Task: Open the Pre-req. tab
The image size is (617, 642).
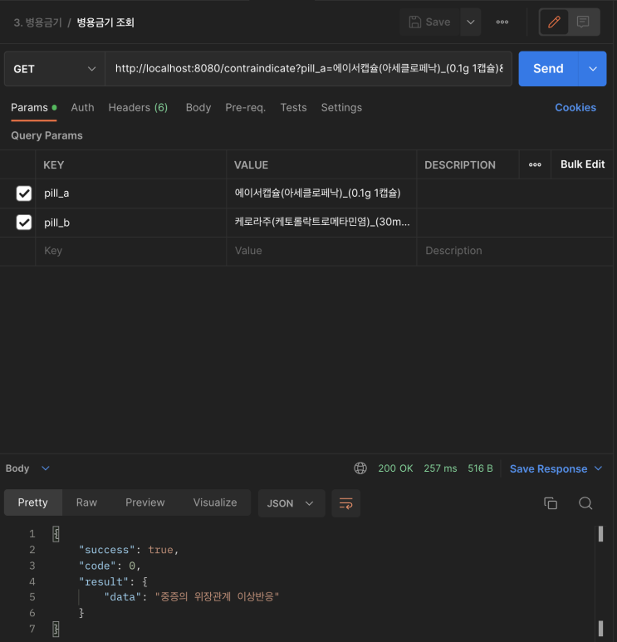Action: pos(245,108)
